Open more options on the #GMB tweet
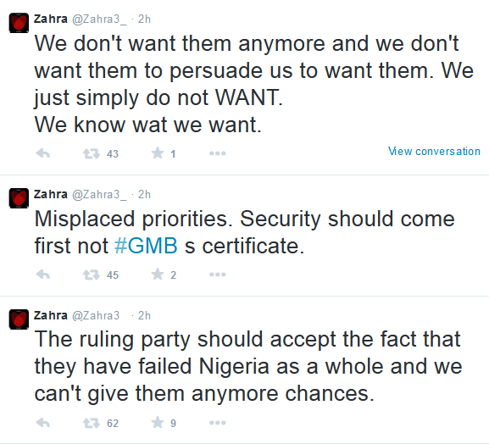This screenshot has width=489, height=444. [217, 275]
